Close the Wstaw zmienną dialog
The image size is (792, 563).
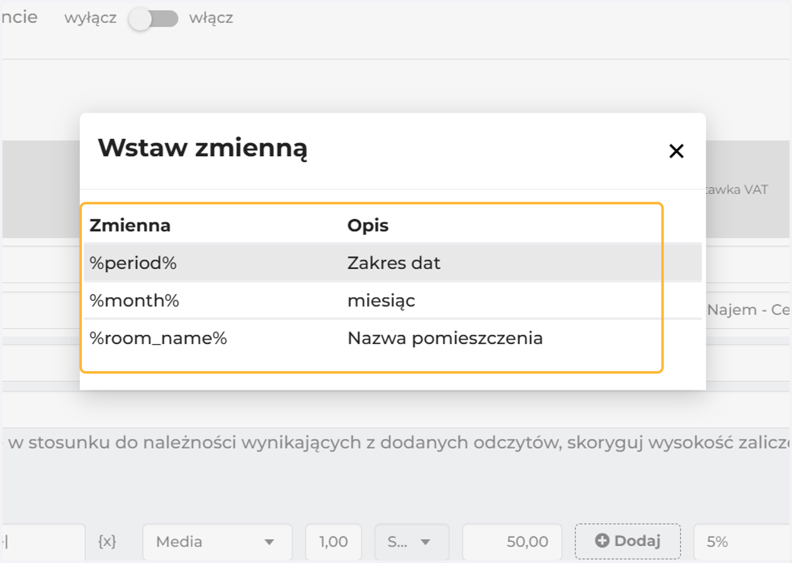coord(676,152)
